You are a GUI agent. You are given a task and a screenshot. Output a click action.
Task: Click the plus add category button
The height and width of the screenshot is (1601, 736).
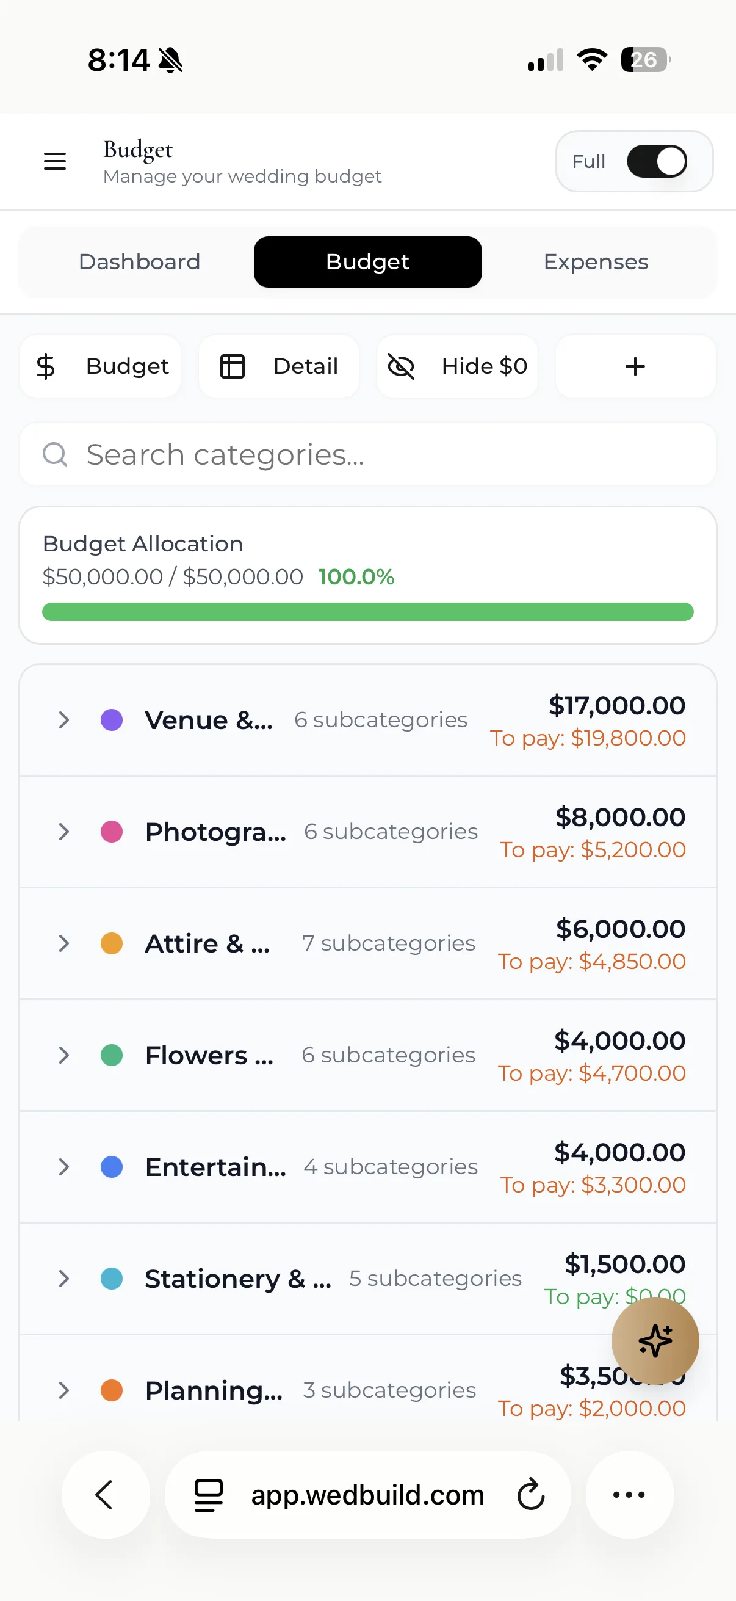coord(635,366)
